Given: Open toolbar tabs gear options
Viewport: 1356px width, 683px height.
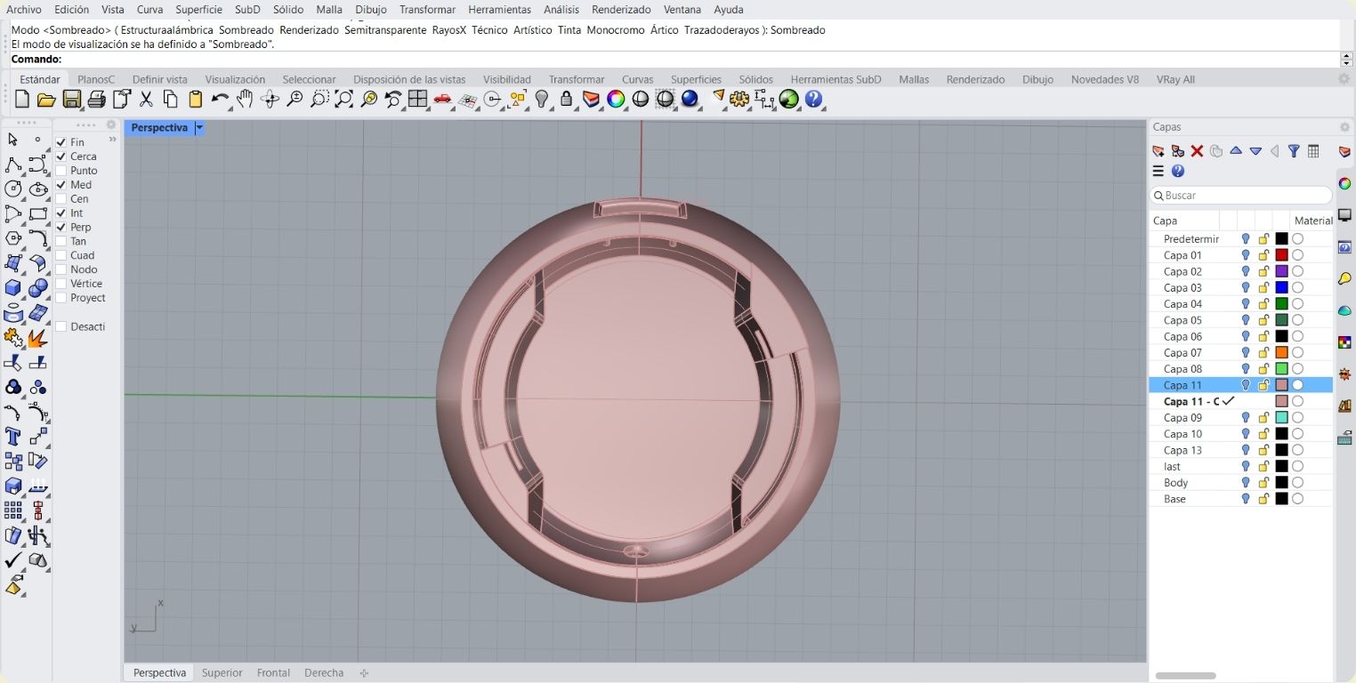Looking at the screenshot, I should [1344, 79].
